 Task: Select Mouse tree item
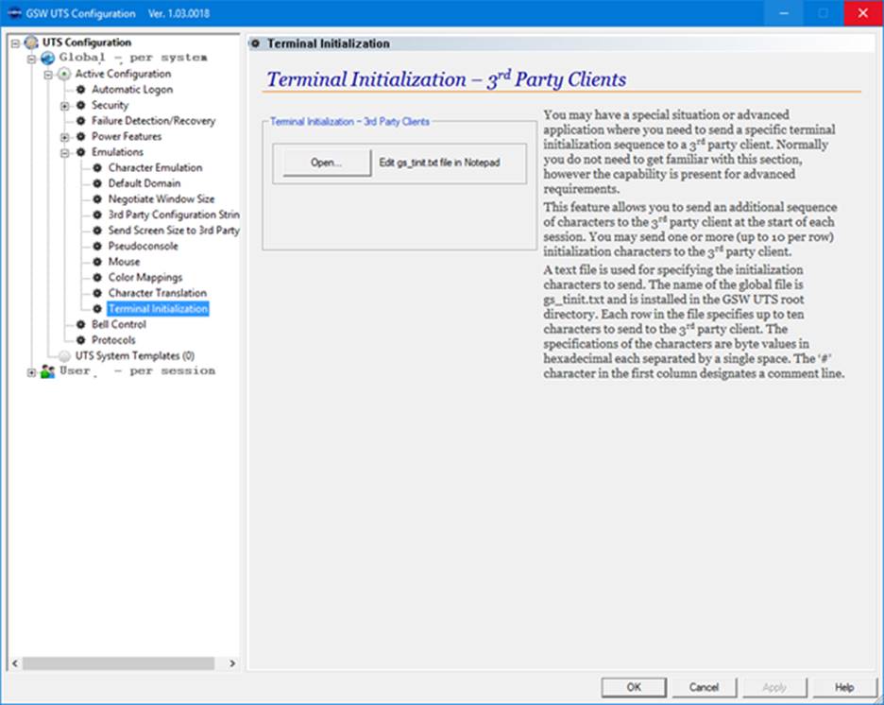click(124, 262)
